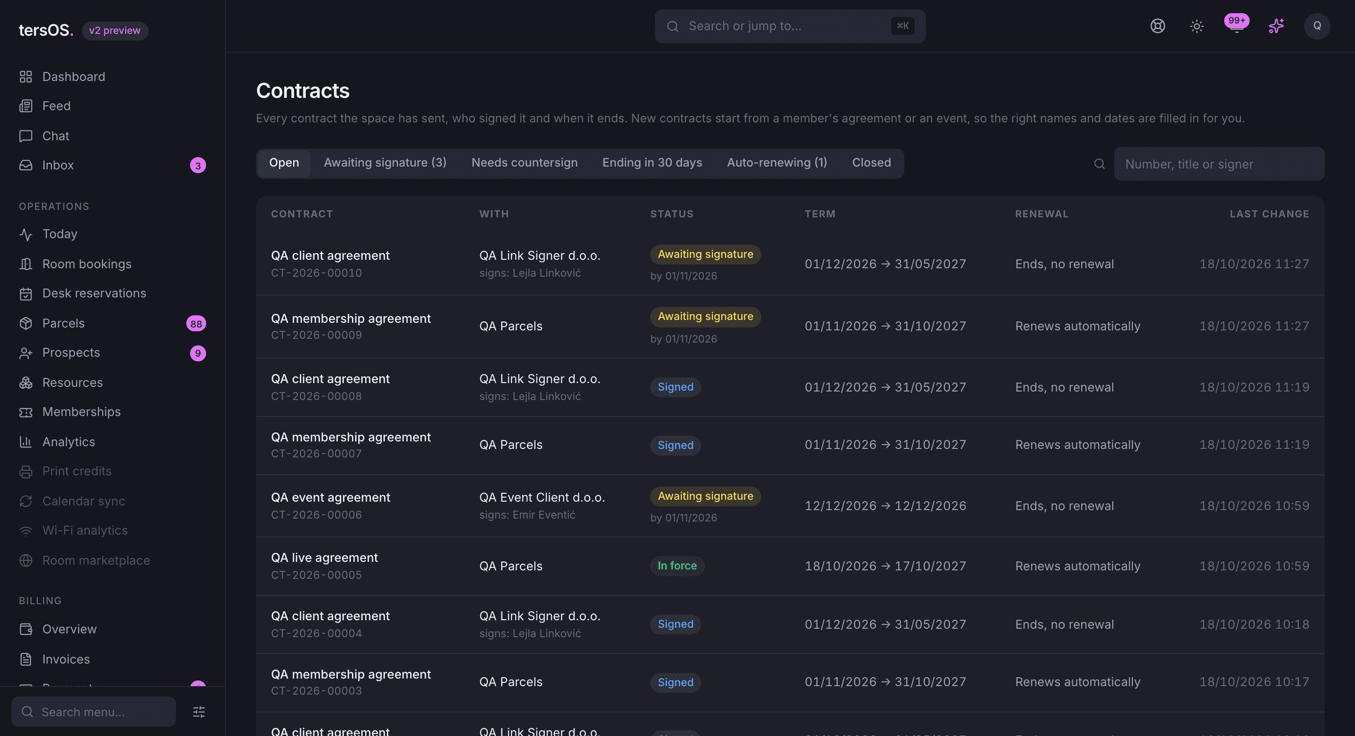
Task: Click the In force status badge
Action: 677,566
